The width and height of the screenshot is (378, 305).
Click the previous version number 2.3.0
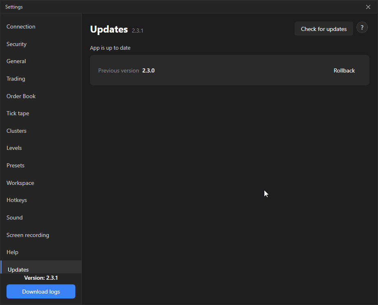tap(148, 70)
